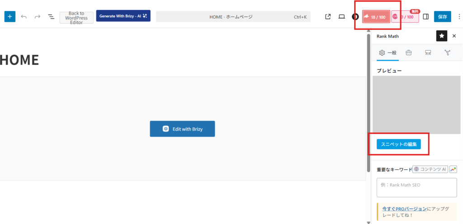The width and height of the screenshot is (463, 224).
Task: Open the laptop device preview icon
Action: pyautogui.click(x=342, y=17)
